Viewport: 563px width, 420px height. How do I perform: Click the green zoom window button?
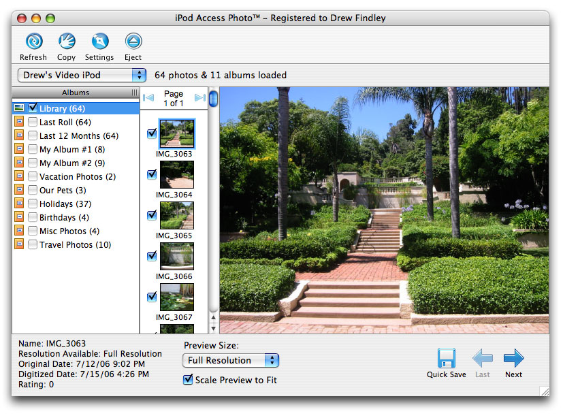click(x=50, y=18)
